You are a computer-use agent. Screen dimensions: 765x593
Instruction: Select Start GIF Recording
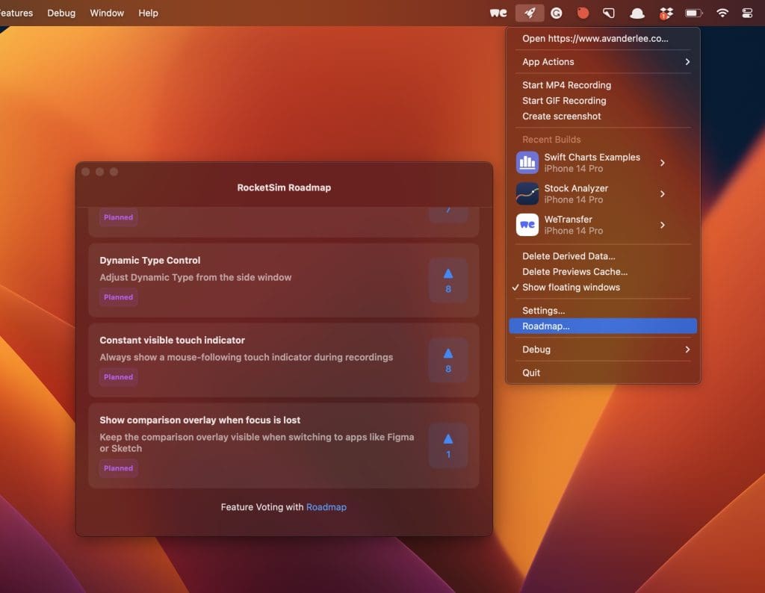603,101
